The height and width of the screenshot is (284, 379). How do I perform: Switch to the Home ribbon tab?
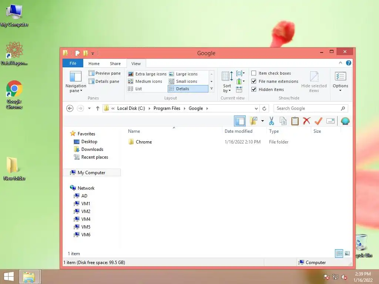click(94, 64)
